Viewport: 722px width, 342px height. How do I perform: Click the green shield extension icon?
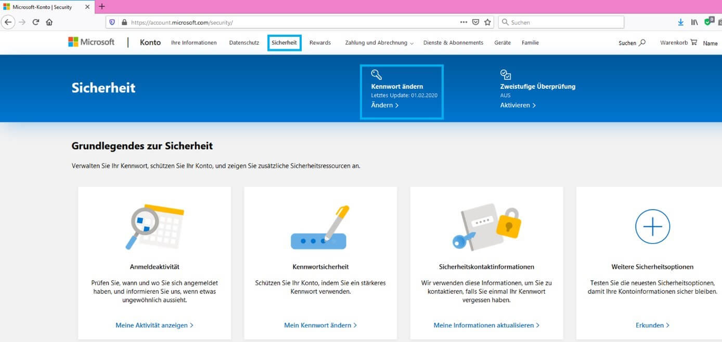coord(708,22)
